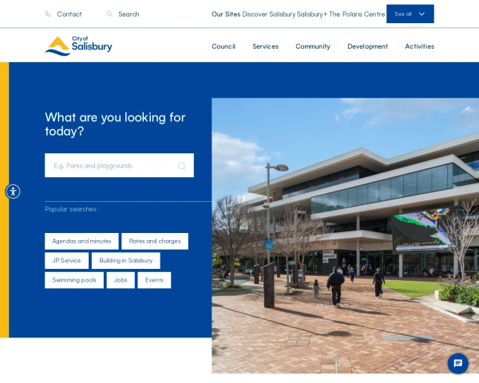This screenshot has height=383, width=479.
Task: Select JP Service popular search
Action: [66, 261]
